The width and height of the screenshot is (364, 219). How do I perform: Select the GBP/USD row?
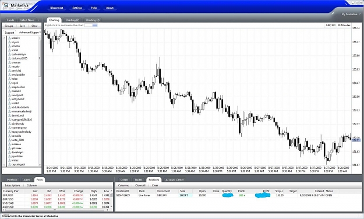pyautogui.click(x=56, y=200)
